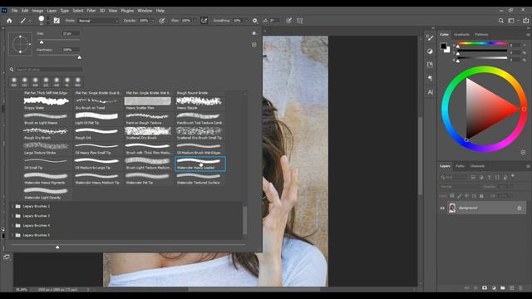Lock transparent pixels icon in Layers

coord(452,196)
